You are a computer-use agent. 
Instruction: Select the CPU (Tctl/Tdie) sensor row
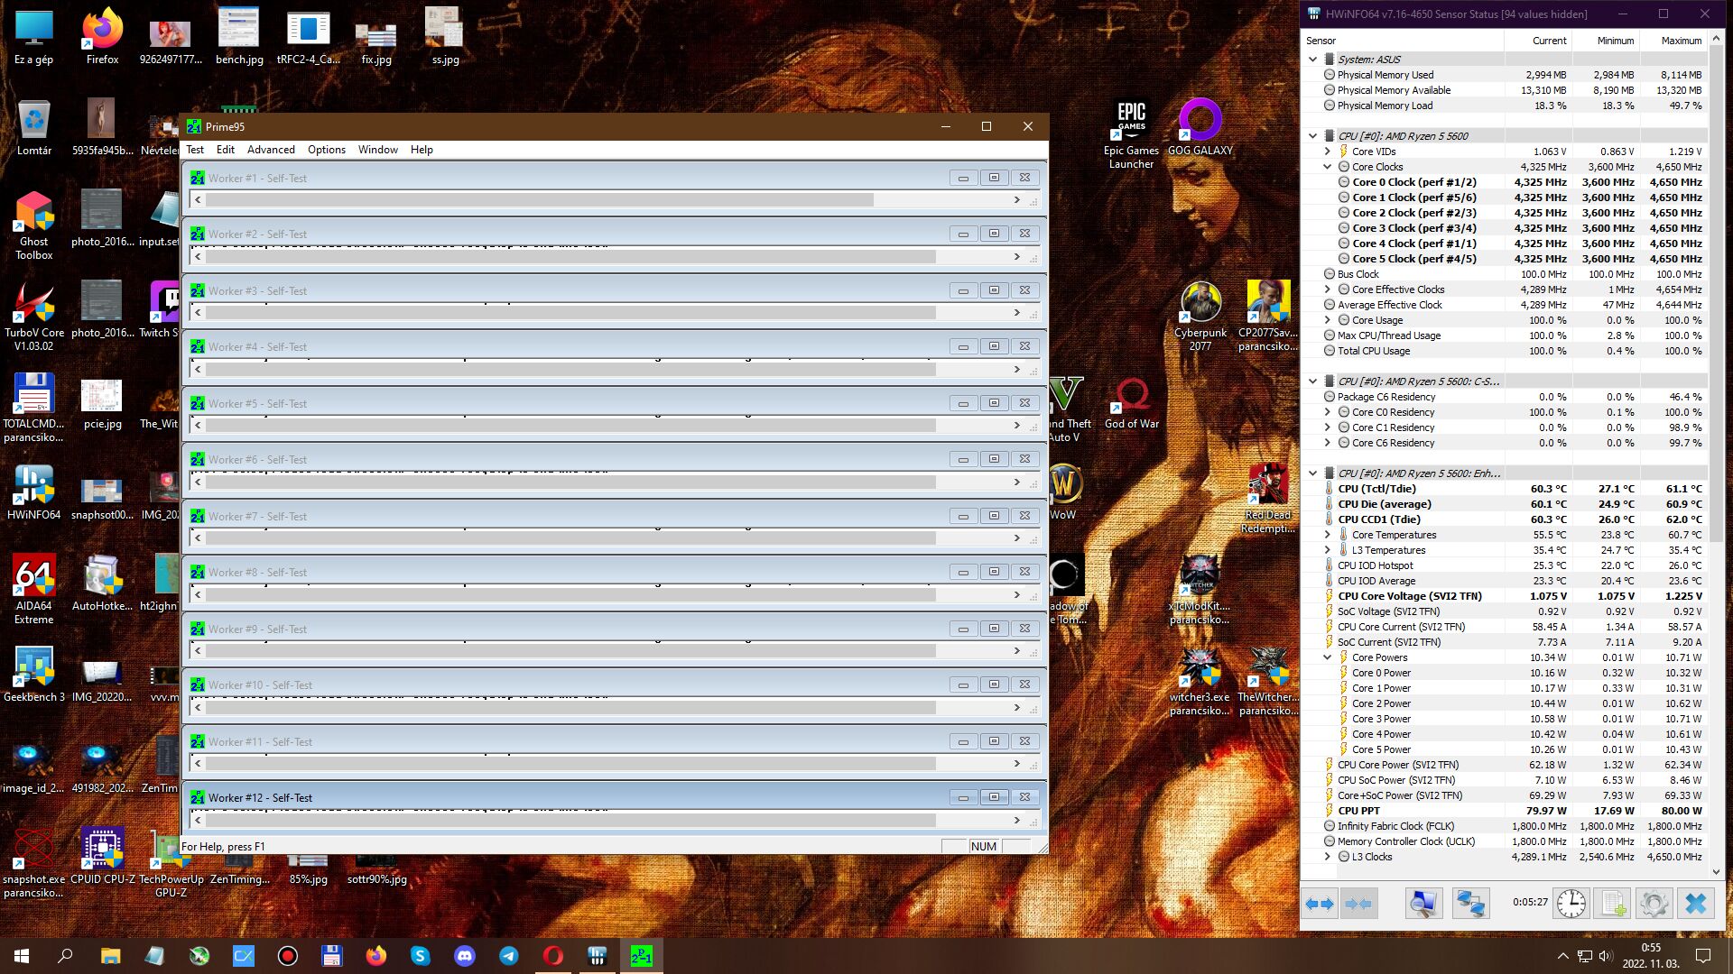[1506, 489]
